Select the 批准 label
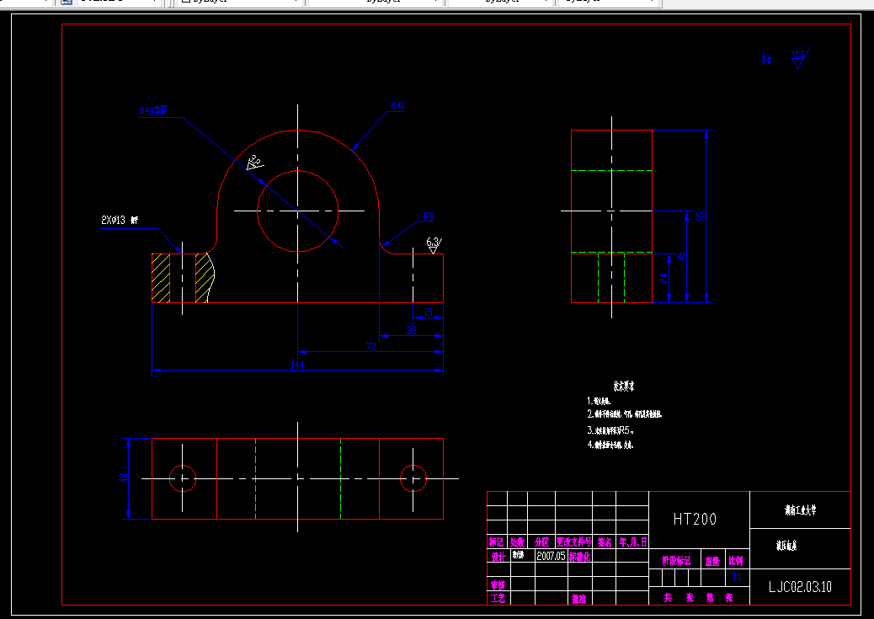This screenshot has height=619, width=874. click(578, 599)
